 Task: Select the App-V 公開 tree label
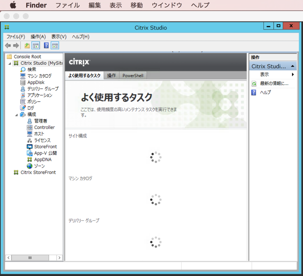pyautogui.click(x=45, y=153)
